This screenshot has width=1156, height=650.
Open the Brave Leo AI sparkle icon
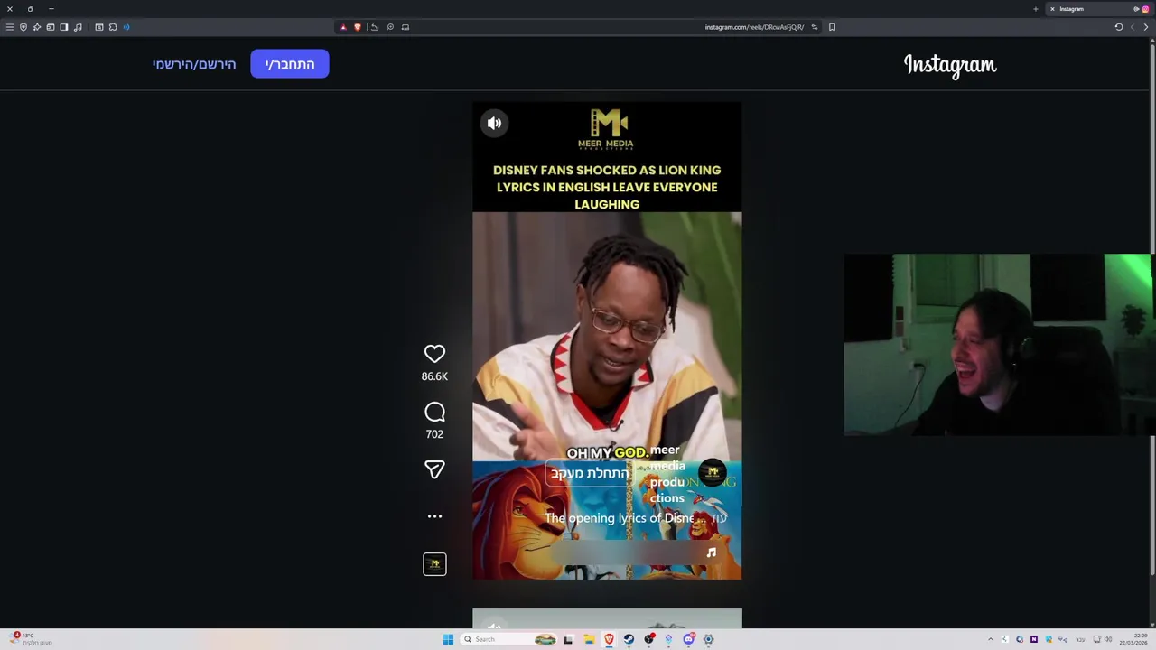(x=37, y=27)
